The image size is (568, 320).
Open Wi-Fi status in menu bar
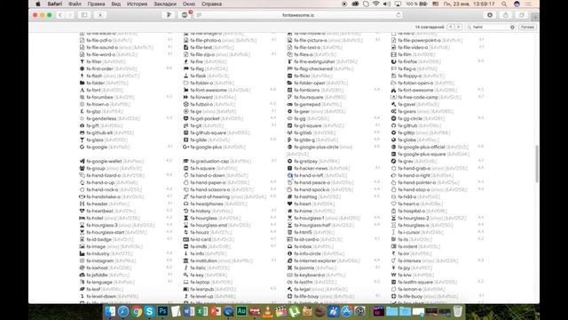[376, 4]
